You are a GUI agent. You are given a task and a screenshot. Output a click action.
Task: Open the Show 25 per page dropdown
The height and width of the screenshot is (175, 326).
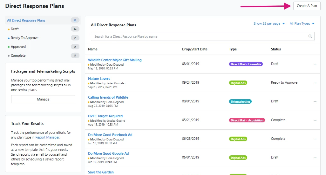(x=269, y=24)
